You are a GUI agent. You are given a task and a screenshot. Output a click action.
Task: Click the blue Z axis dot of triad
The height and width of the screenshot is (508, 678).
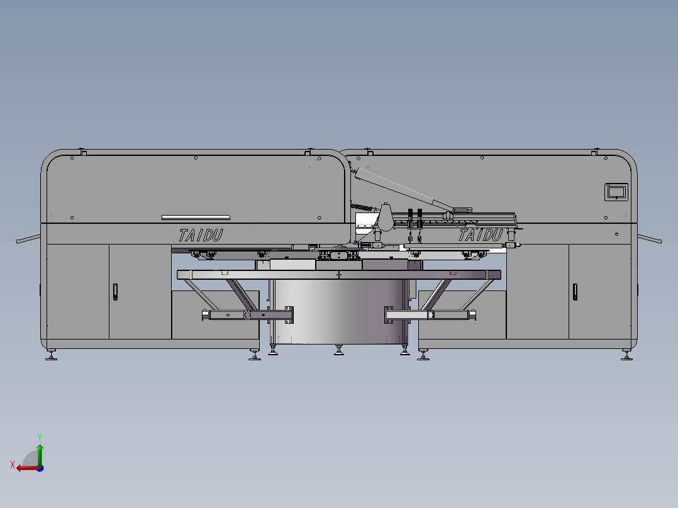click(x=41, y=468)
